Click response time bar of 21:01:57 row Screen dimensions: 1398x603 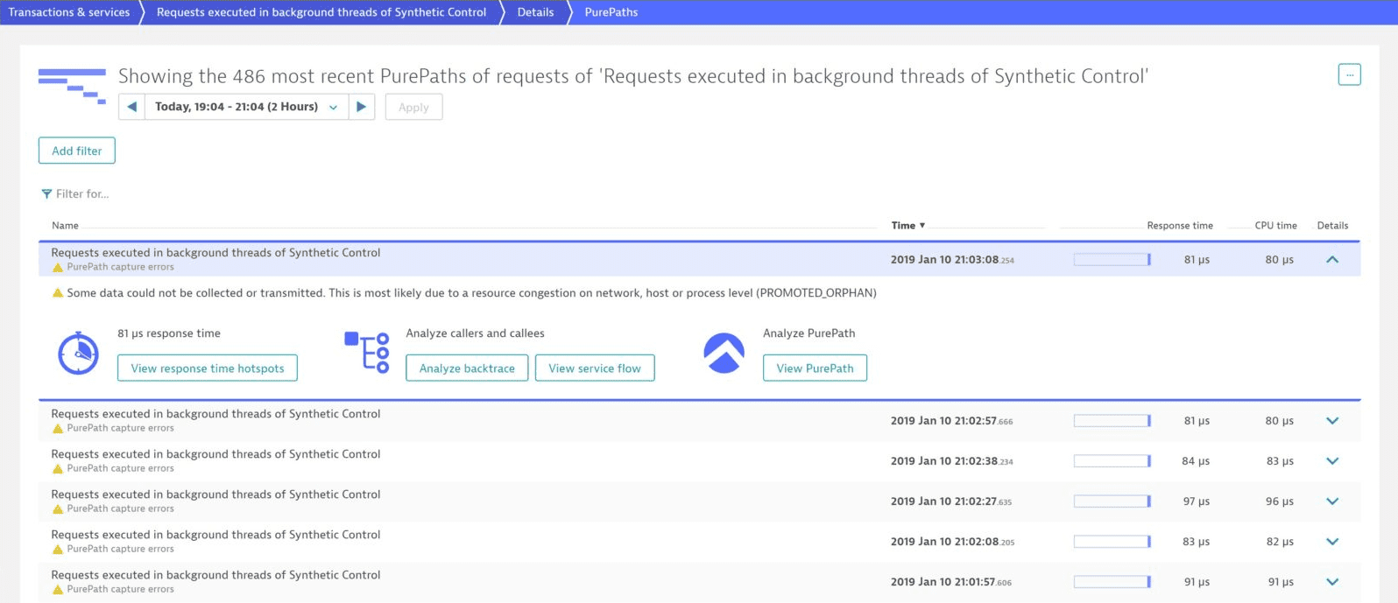(1112, 582)
